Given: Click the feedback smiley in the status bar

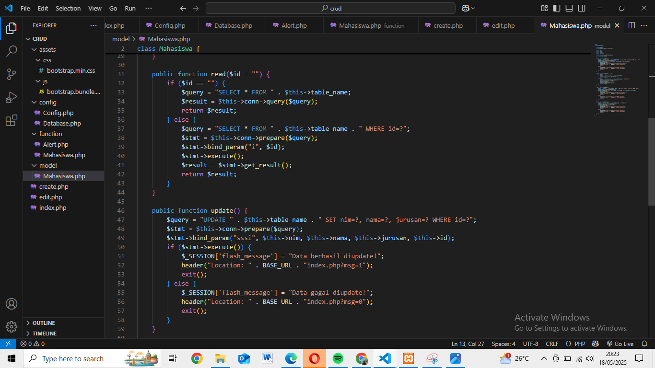Looking at the screenshot, I should (x=595, y=344).
